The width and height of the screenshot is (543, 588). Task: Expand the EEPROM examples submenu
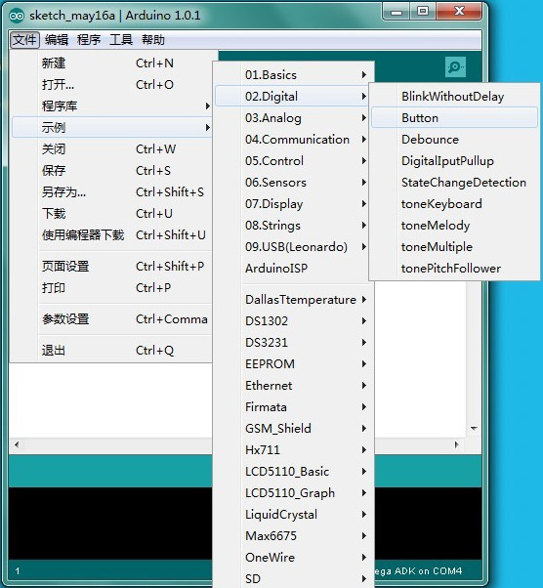tap(293, 363)
